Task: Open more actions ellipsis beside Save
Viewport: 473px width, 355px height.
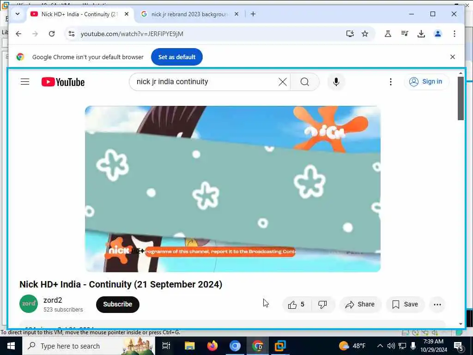Action: [x=437, y=304]
